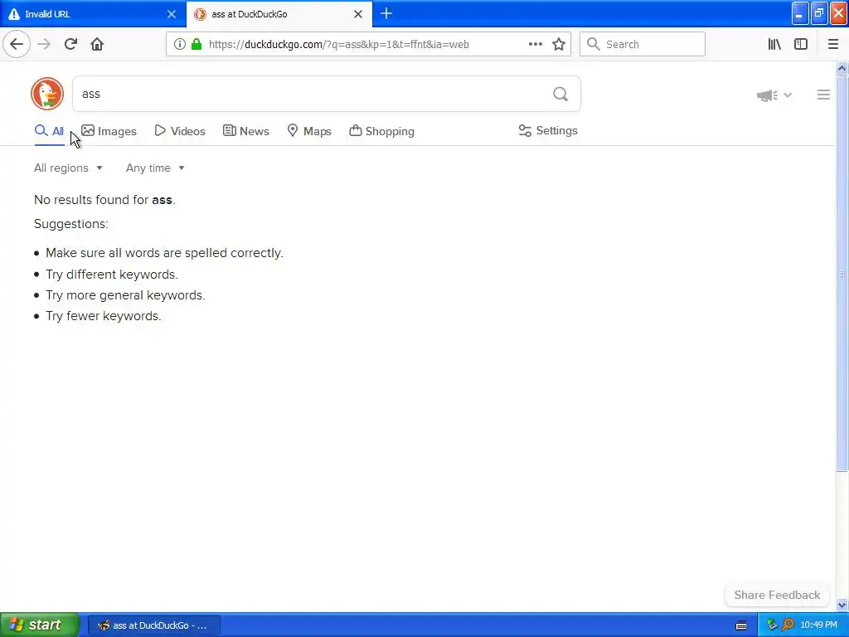Click the taskbar clock showing 10:49 PM
849x637 pixels.
818,625
